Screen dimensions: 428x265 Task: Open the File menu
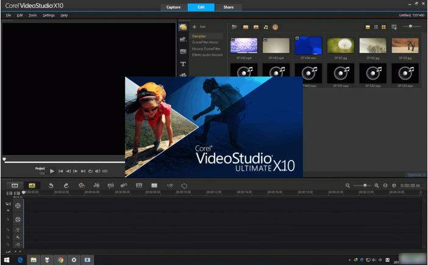(9, 16)
